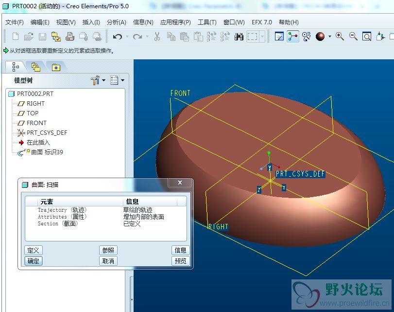
Task: Click the regeneration manager icon
Action: (225, 37)
